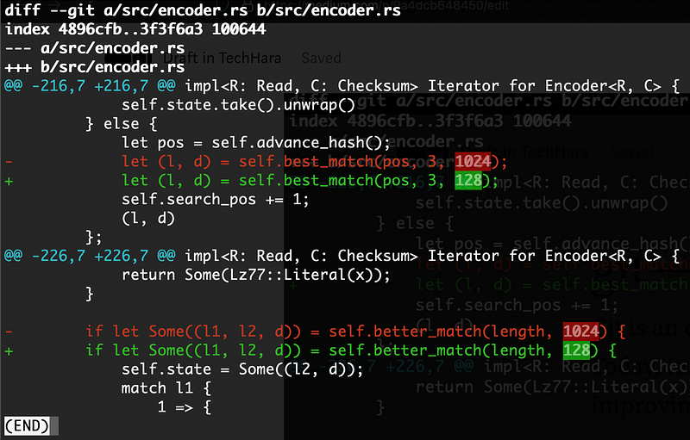
Task: Click the index 4896cfb..3f3f6a3 line
Action: point(135,29)
